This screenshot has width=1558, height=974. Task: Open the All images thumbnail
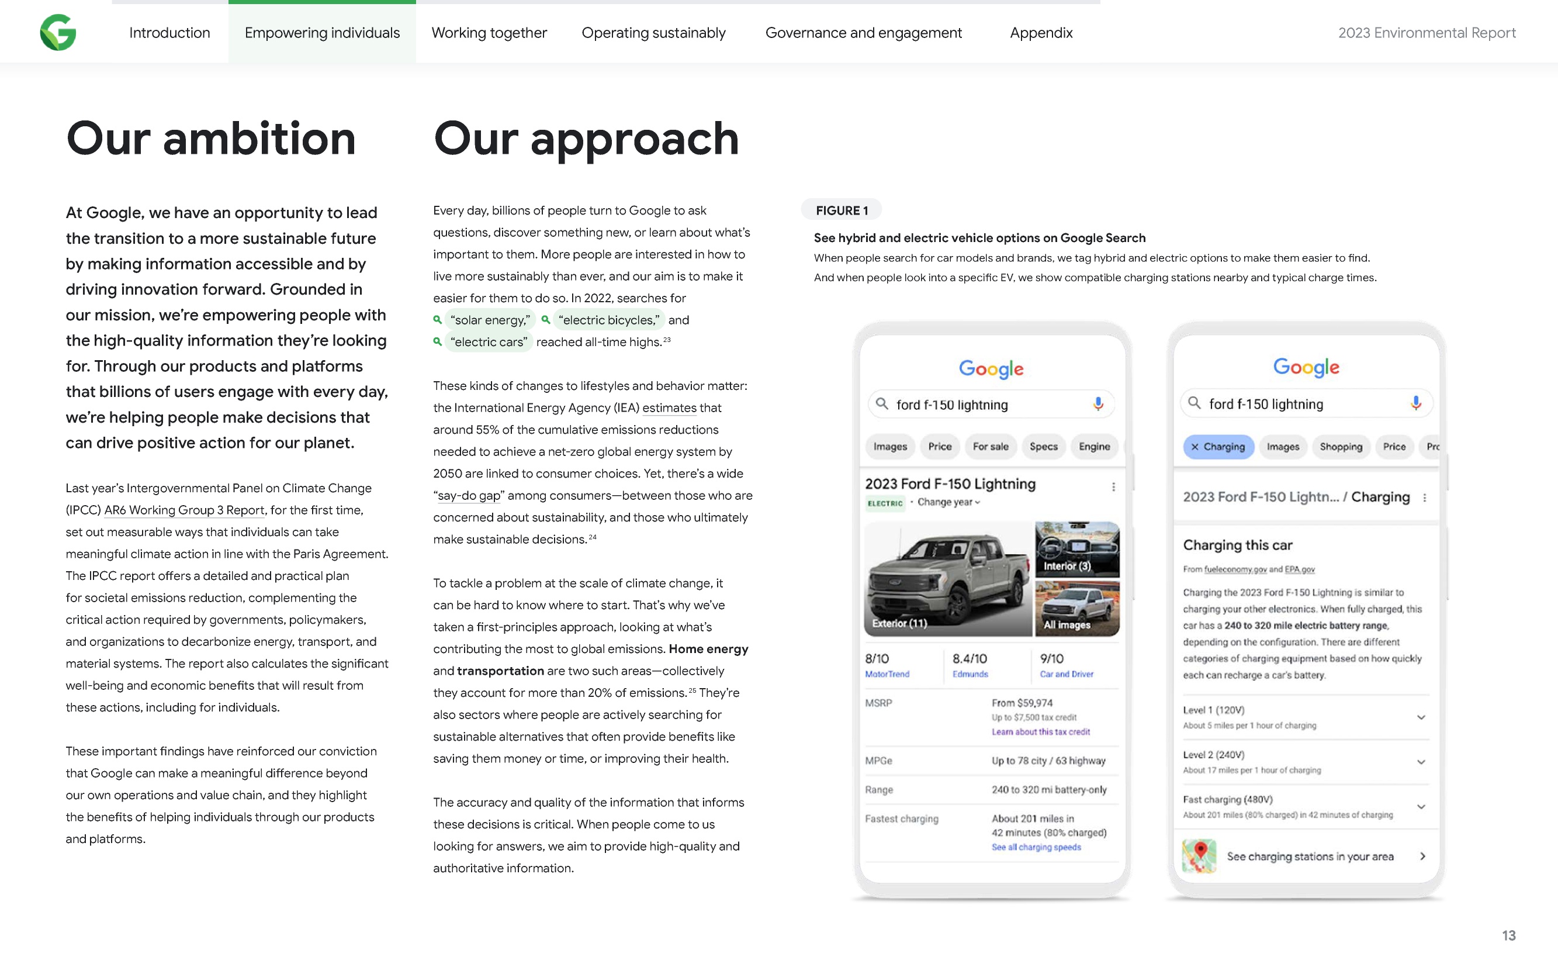click(x=1076, y=608)
